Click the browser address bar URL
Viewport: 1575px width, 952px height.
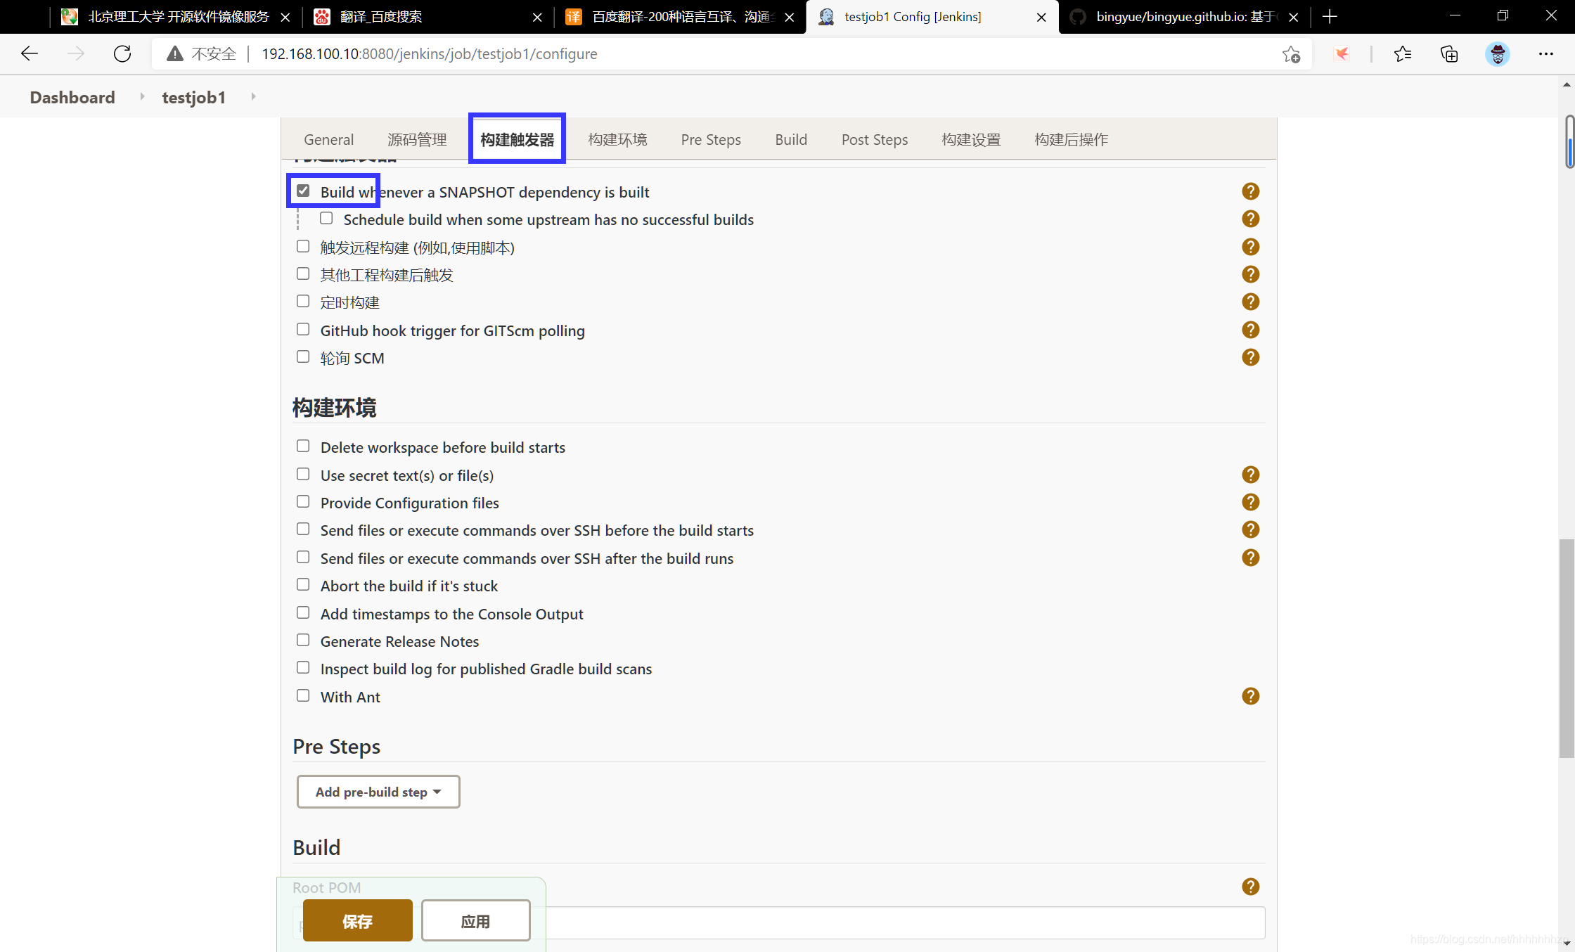click(x=429, y=54)
